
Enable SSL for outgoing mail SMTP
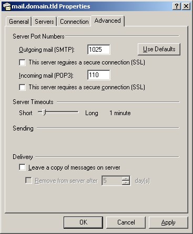point(22,62)
